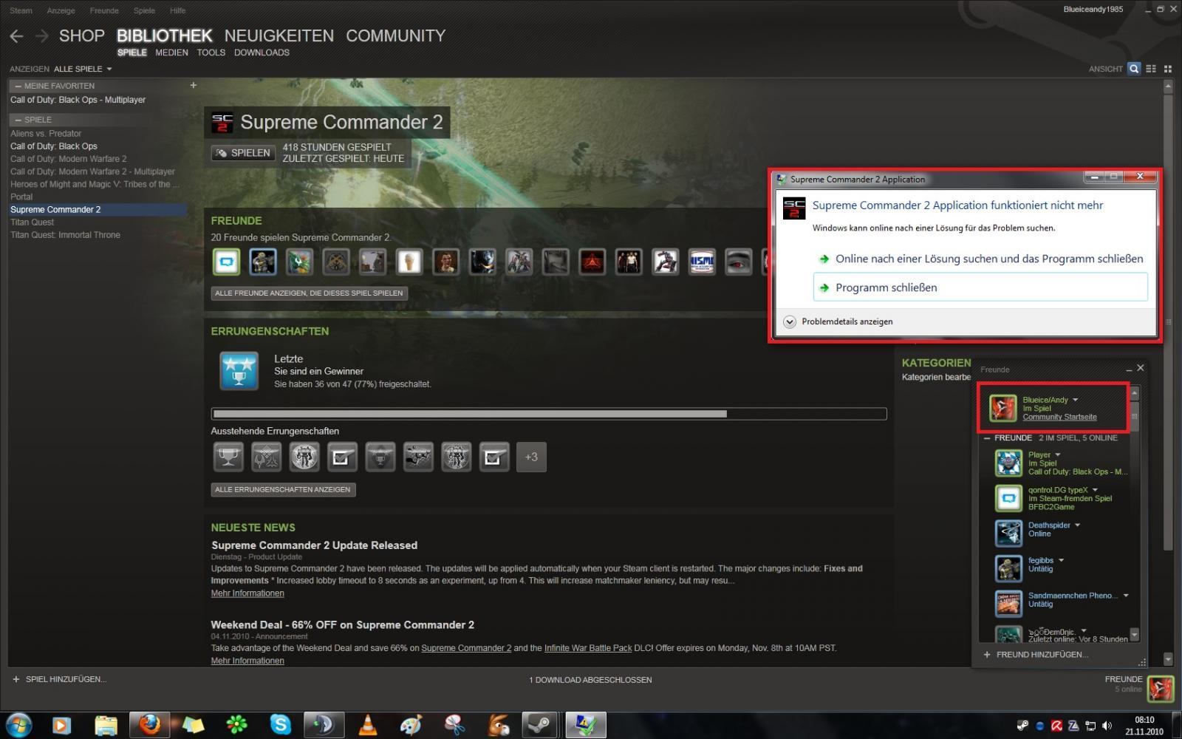Click the main library scrollbar down arrow

tap(1168, 658)
